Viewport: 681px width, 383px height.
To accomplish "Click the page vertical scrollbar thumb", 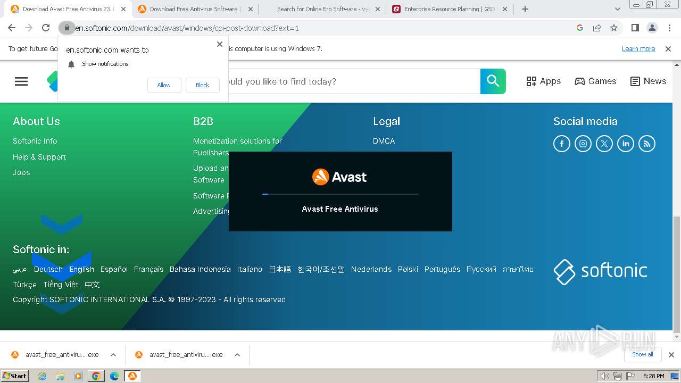I will [677, 274].
